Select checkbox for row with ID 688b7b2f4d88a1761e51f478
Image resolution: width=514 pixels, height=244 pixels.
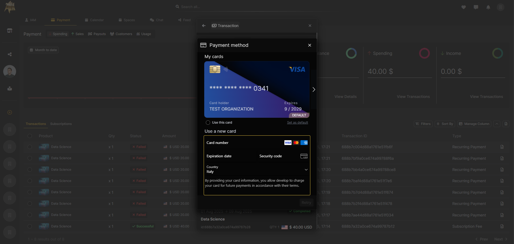pyautogui.click(x=30, y=204)
